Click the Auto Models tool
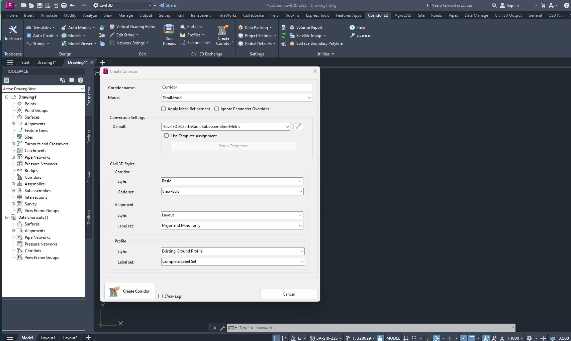 [78, 27]
